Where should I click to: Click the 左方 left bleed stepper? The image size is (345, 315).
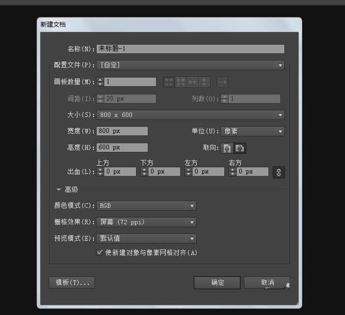(x=188, y=172)
